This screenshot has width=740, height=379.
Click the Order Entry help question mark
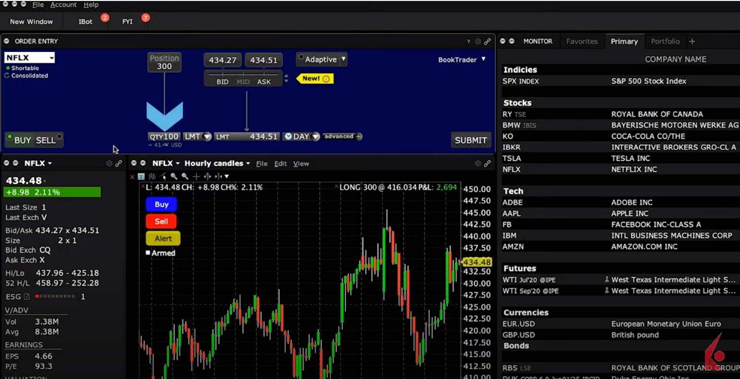(x=468, y=42)
